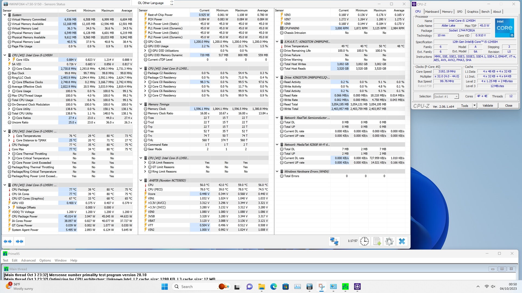This screenshot has width=522, height=293.
Task: Click the collapse columns arrows icon
Action: (x=19, y=241)
